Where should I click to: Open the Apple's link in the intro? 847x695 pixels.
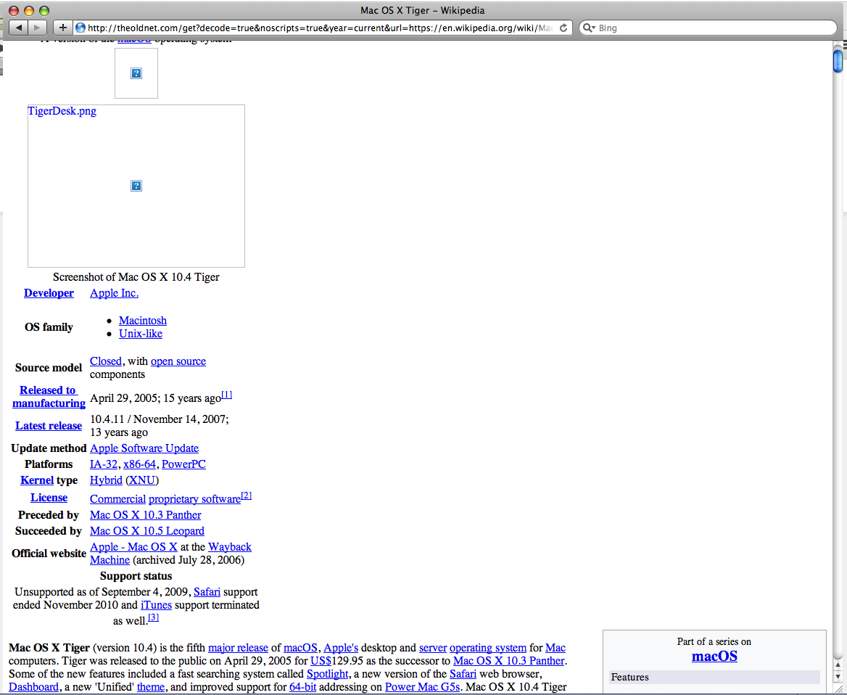[x=341, y=648]
